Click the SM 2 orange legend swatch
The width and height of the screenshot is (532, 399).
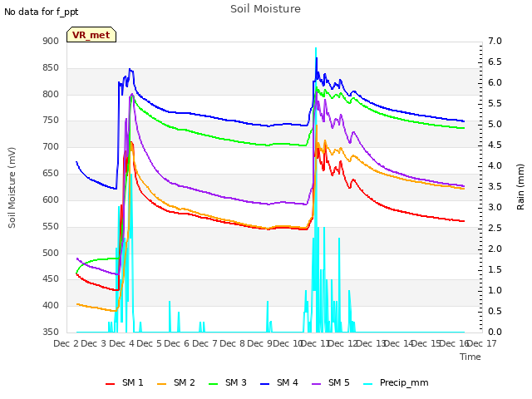[162, 384]
